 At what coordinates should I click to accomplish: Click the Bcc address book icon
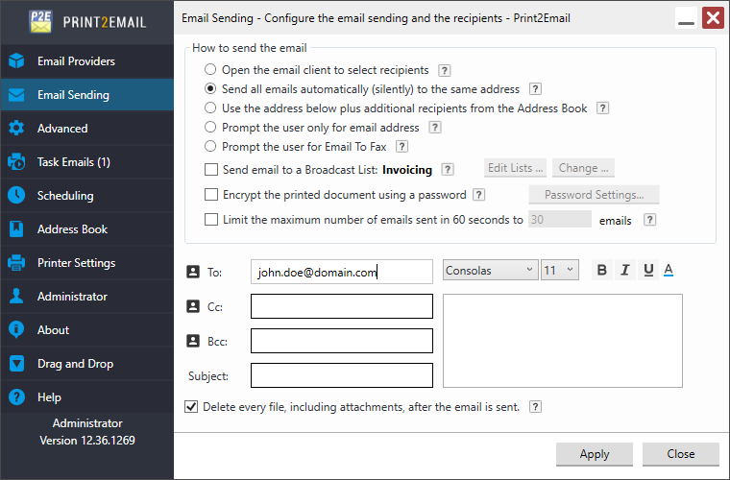191,341
